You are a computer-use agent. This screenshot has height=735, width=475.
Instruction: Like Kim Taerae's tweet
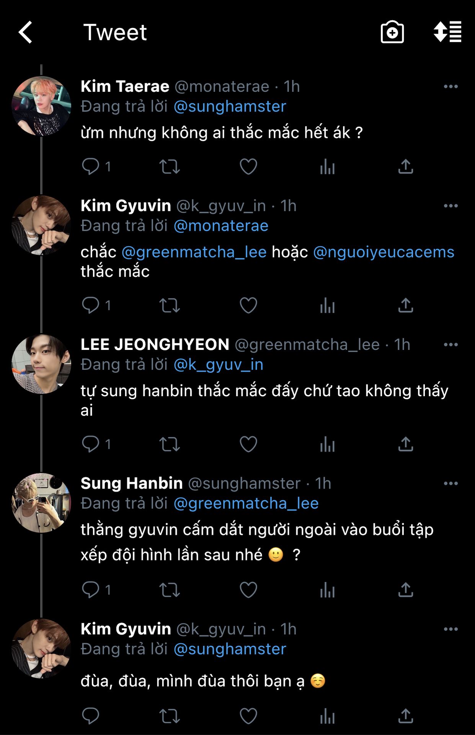(x=248, y=167)
